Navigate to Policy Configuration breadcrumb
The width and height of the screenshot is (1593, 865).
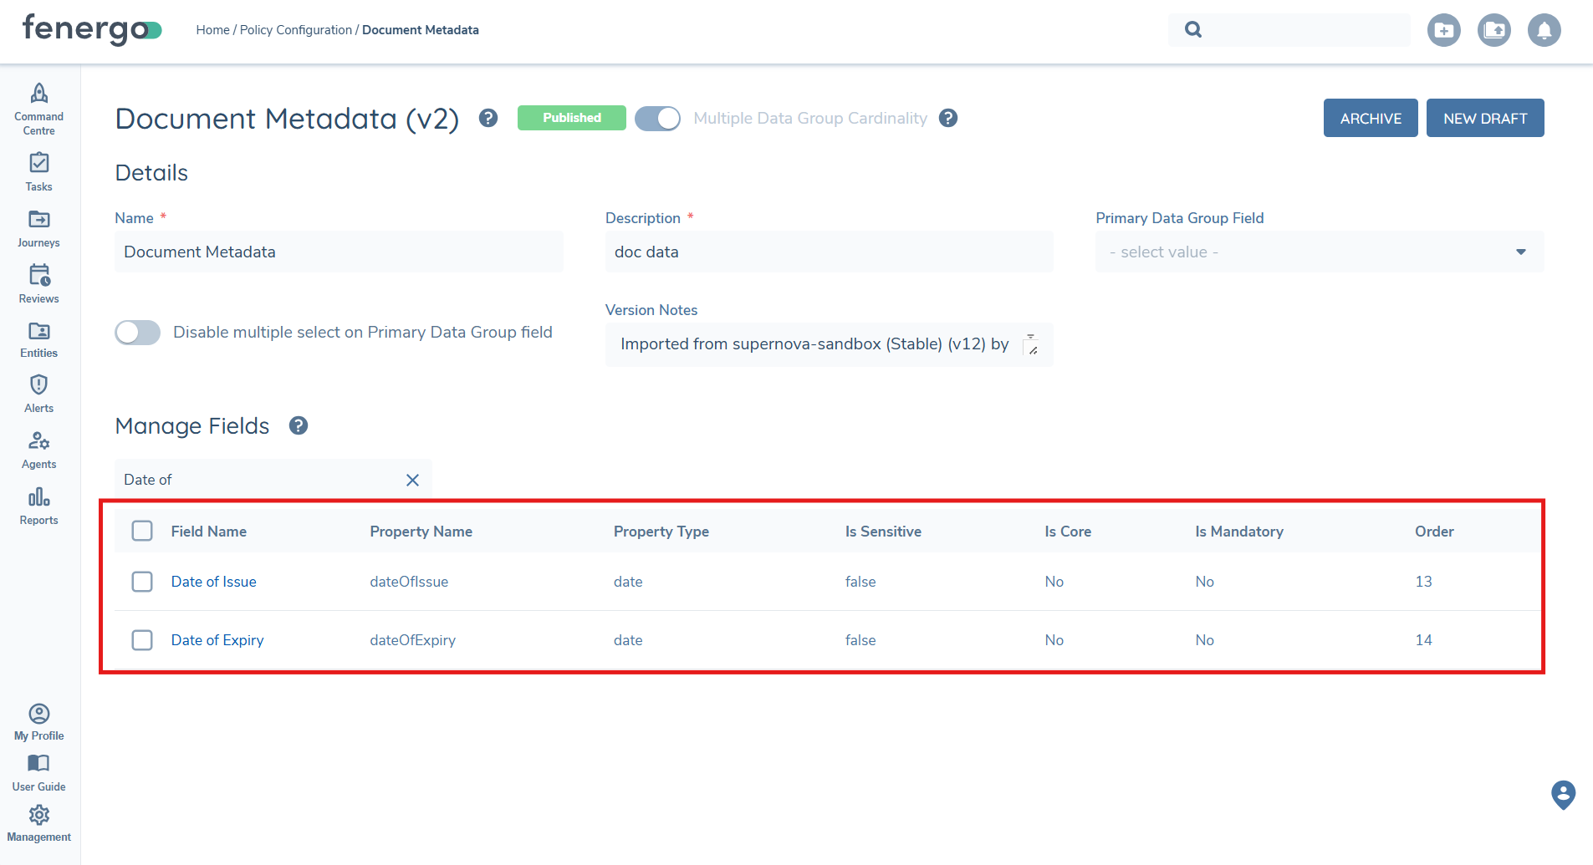click(x=295, y=30)
